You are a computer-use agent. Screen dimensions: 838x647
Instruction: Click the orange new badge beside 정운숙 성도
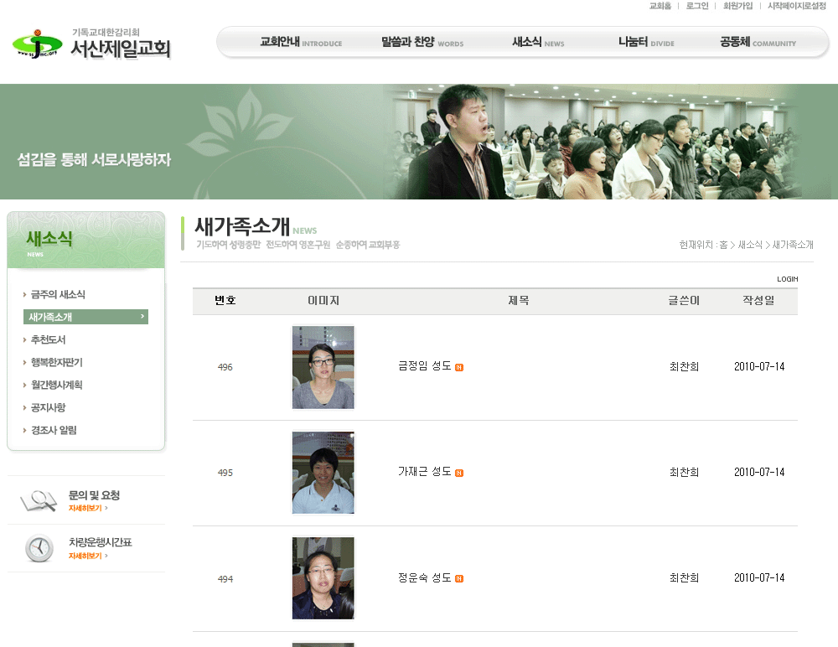coord(459,578)
